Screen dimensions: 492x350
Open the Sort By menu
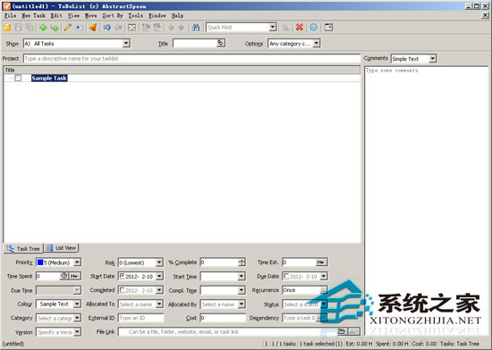(x=113, y=15)
